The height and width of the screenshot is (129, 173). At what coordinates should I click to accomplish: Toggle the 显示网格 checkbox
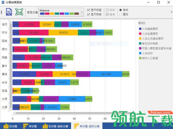click(89, 14)
